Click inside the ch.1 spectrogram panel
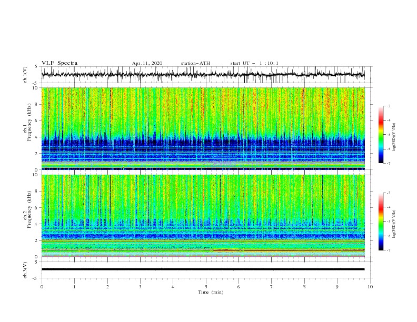 203,128
